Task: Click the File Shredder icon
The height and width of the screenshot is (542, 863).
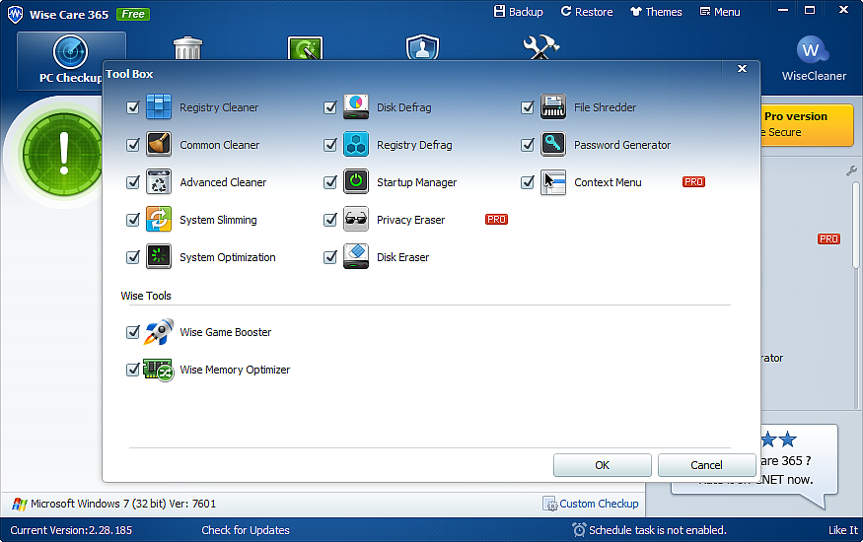Action: coord(553,107)
